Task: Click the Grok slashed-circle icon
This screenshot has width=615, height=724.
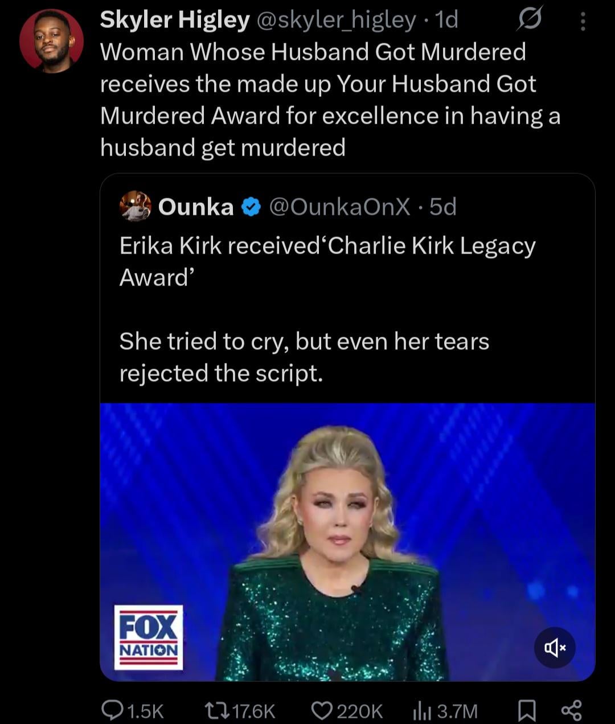Action: (528, 21)
